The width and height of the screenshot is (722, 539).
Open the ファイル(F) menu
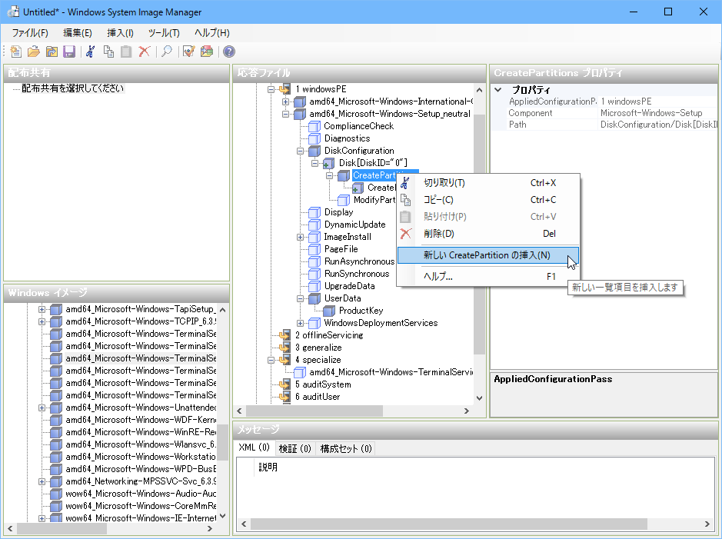click(30, 33)
